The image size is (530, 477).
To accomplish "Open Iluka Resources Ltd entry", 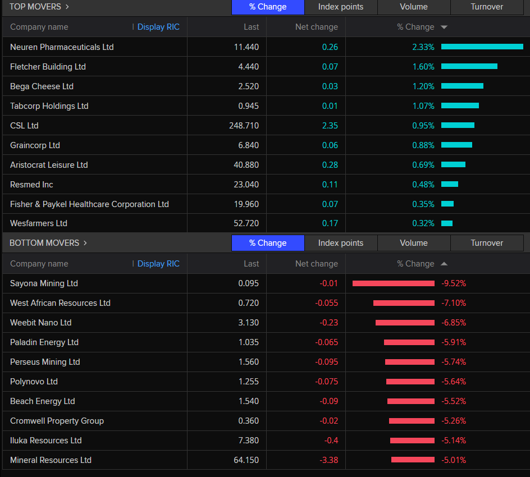I will (45, 441).
